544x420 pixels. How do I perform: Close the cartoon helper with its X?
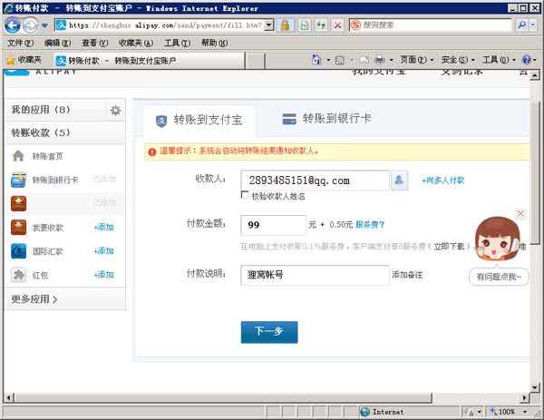click(520, 213)
